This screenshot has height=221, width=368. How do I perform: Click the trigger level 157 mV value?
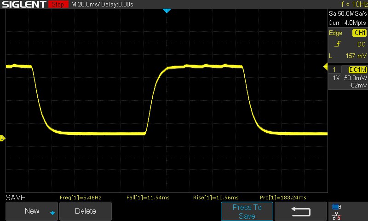point(356,56)
